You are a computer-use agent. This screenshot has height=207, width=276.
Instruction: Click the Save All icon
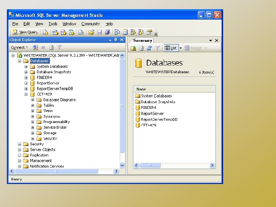(x=107, y=32)
